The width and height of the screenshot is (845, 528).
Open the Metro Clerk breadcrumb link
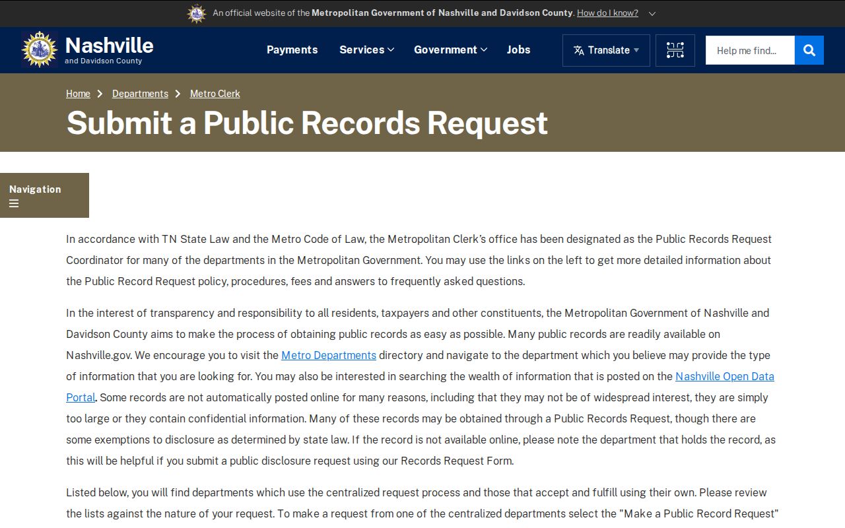tap(215, 94)
